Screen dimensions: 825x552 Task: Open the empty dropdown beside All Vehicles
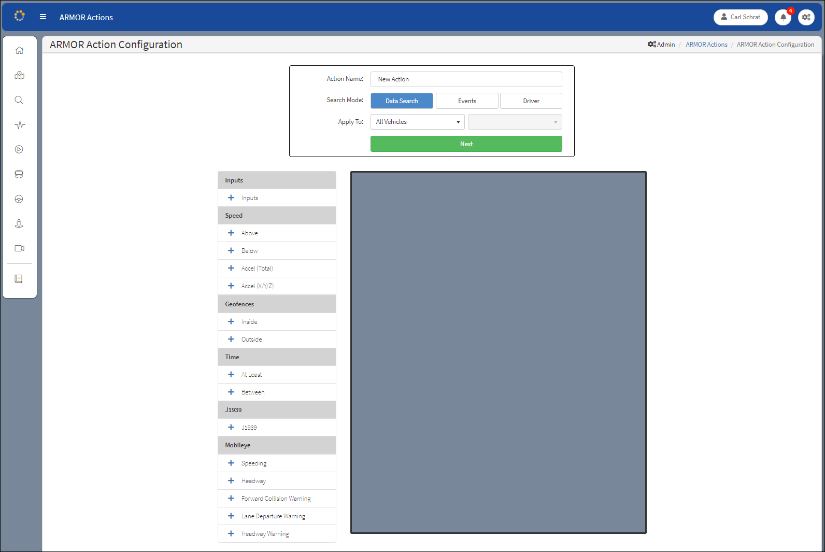coord(515,122)
